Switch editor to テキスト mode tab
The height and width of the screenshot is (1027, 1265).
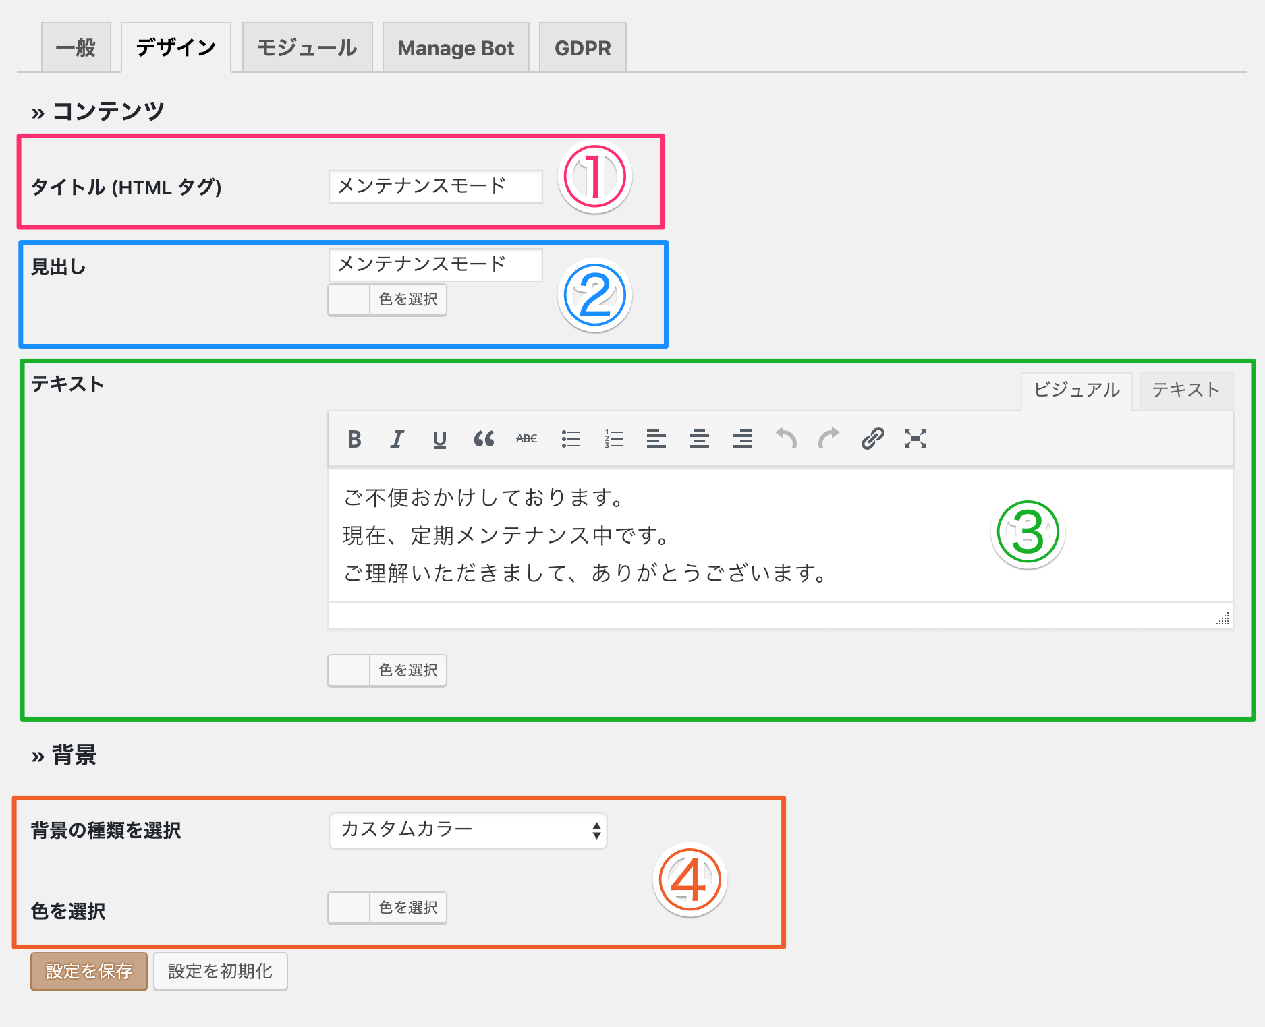click(x=1186, y=390)
